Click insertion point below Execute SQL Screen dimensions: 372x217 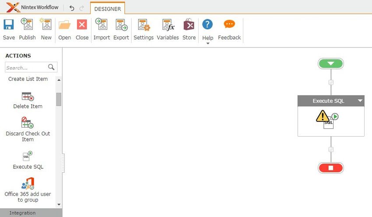coord(331,149)
